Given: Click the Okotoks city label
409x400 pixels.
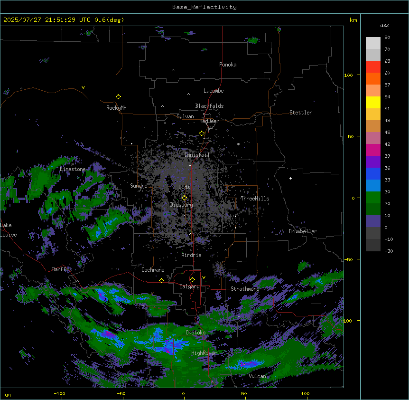Looking at the screenshot, I should tap(195, 333).
